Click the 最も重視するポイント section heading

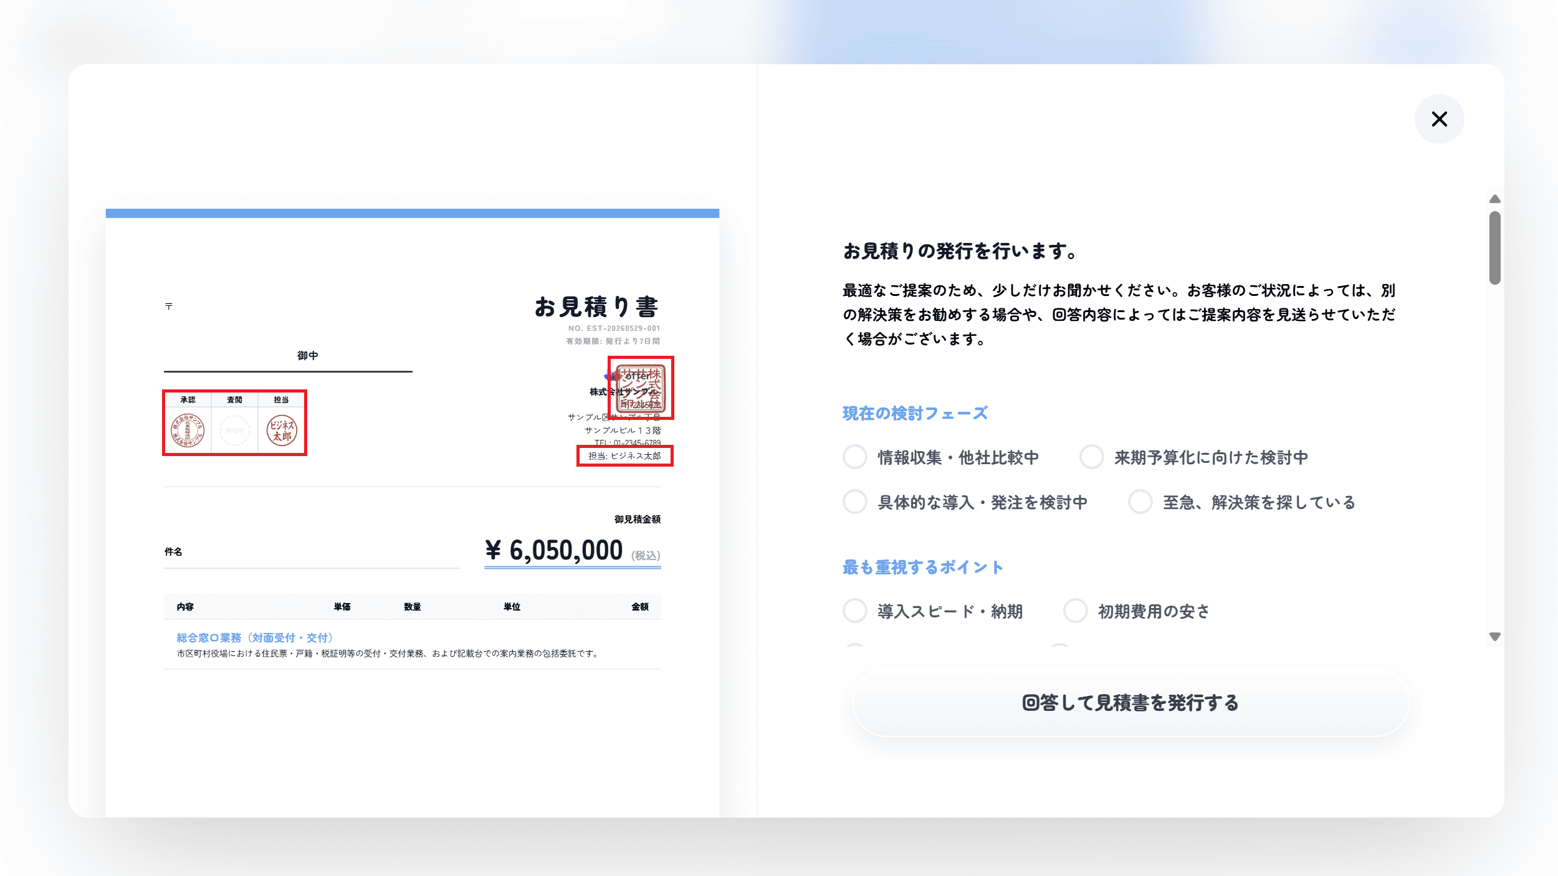click(923, 567)
